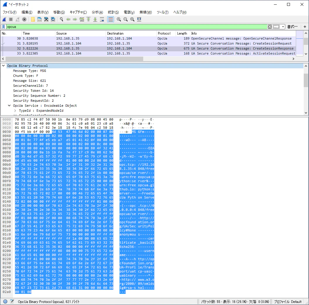Sort packets by the Protocol column
The image size is (309, 305).
pos(166,33)
